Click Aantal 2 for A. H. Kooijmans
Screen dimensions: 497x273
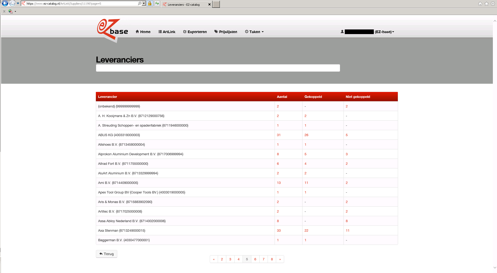pyautogui.click(x=278, y=116)
